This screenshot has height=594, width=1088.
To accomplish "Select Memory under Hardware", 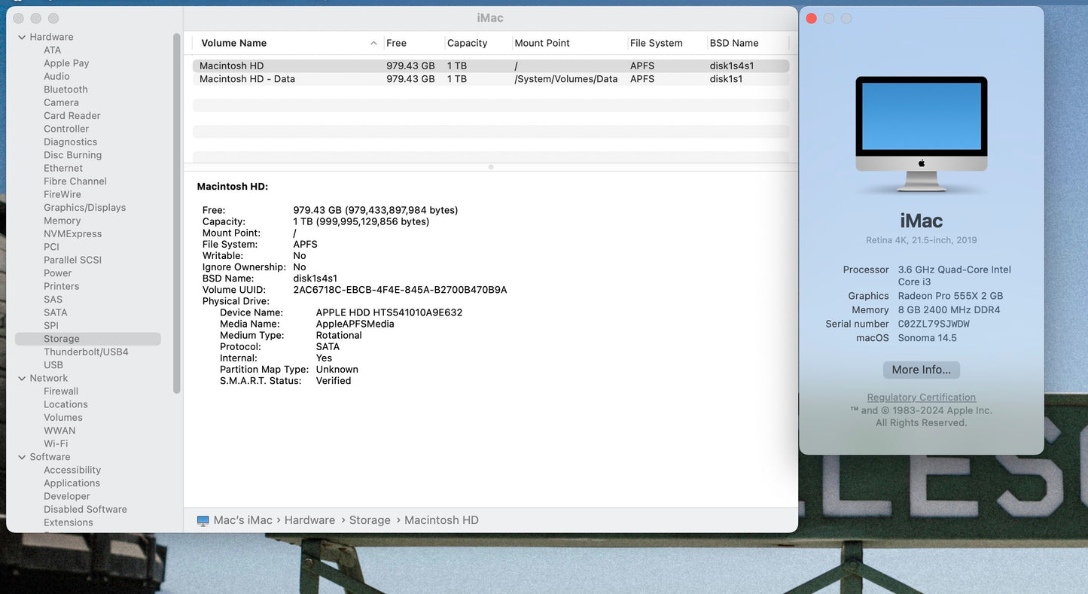I will tap(62, 220).
